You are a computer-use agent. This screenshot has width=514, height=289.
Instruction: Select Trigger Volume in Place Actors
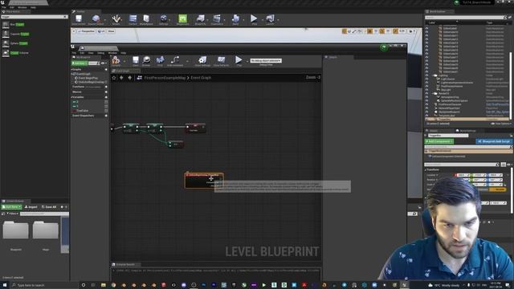pyautogui.click(x=19, y=53)
